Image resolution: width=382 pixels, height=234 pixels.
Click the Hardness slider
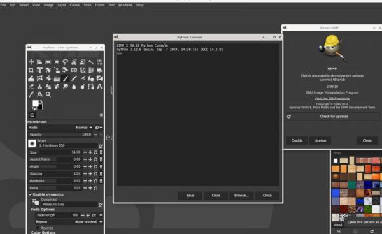click(55, 181)
